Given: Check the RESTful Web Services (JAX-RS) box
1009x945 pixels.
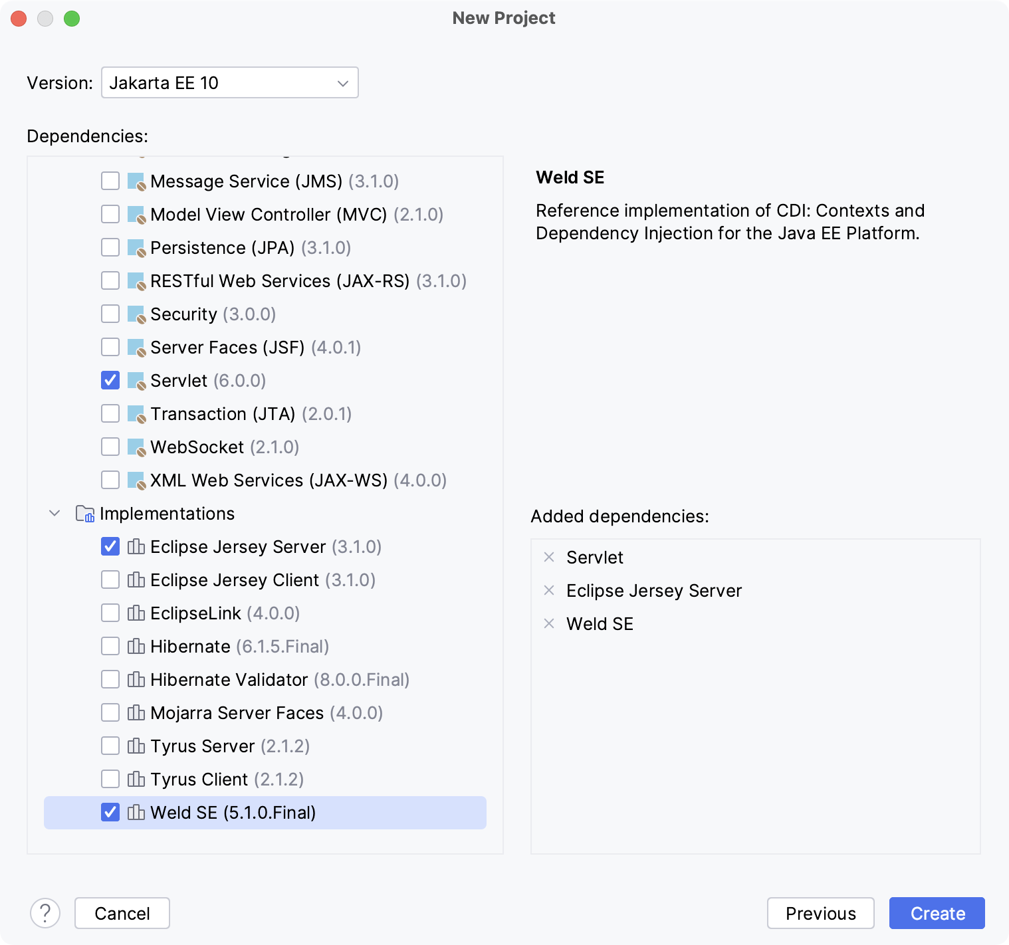Looking at the screenshot, I should point(110,280).
